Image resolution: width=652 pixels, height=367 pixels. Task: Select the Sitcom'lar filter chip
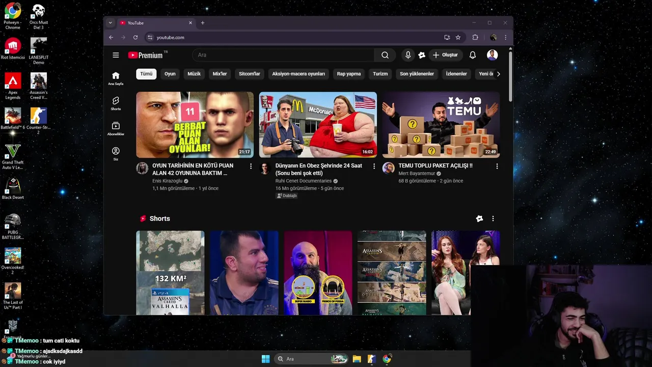pyautogui.click(x=250, y=74)
